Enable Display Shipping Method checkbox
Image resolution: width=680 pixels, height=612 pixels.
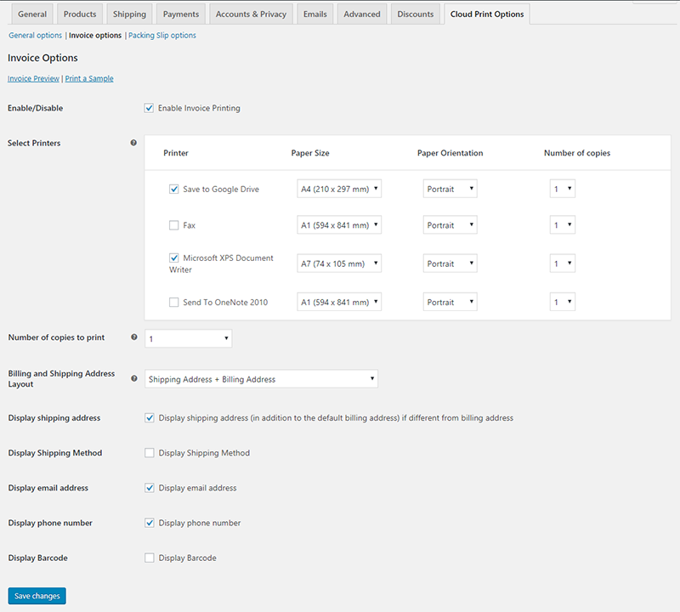pos(150,453)
